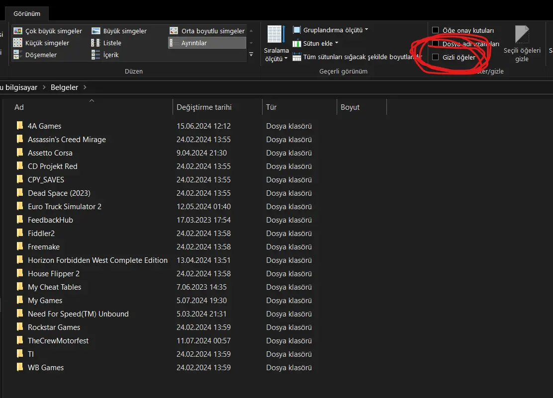Open Gruplandırma ölçütü dropdown

[331, 30]
